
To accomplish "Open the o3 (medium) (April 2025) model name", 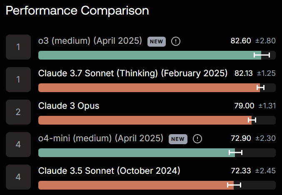I will click(x=90, y=41).
